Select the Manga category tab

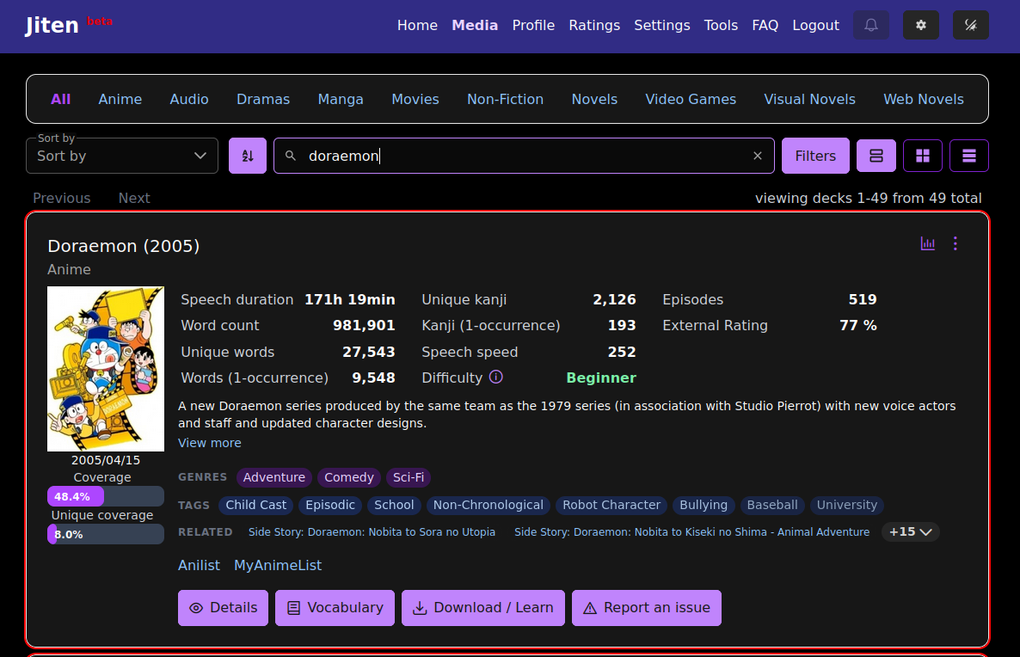pos(341,99)
